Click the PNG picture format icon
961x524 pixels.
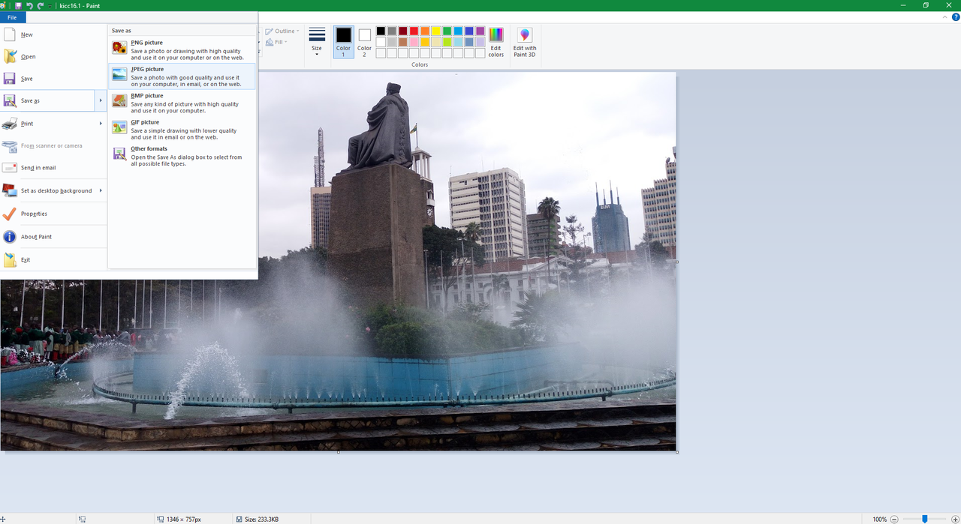tap(119, 48)
